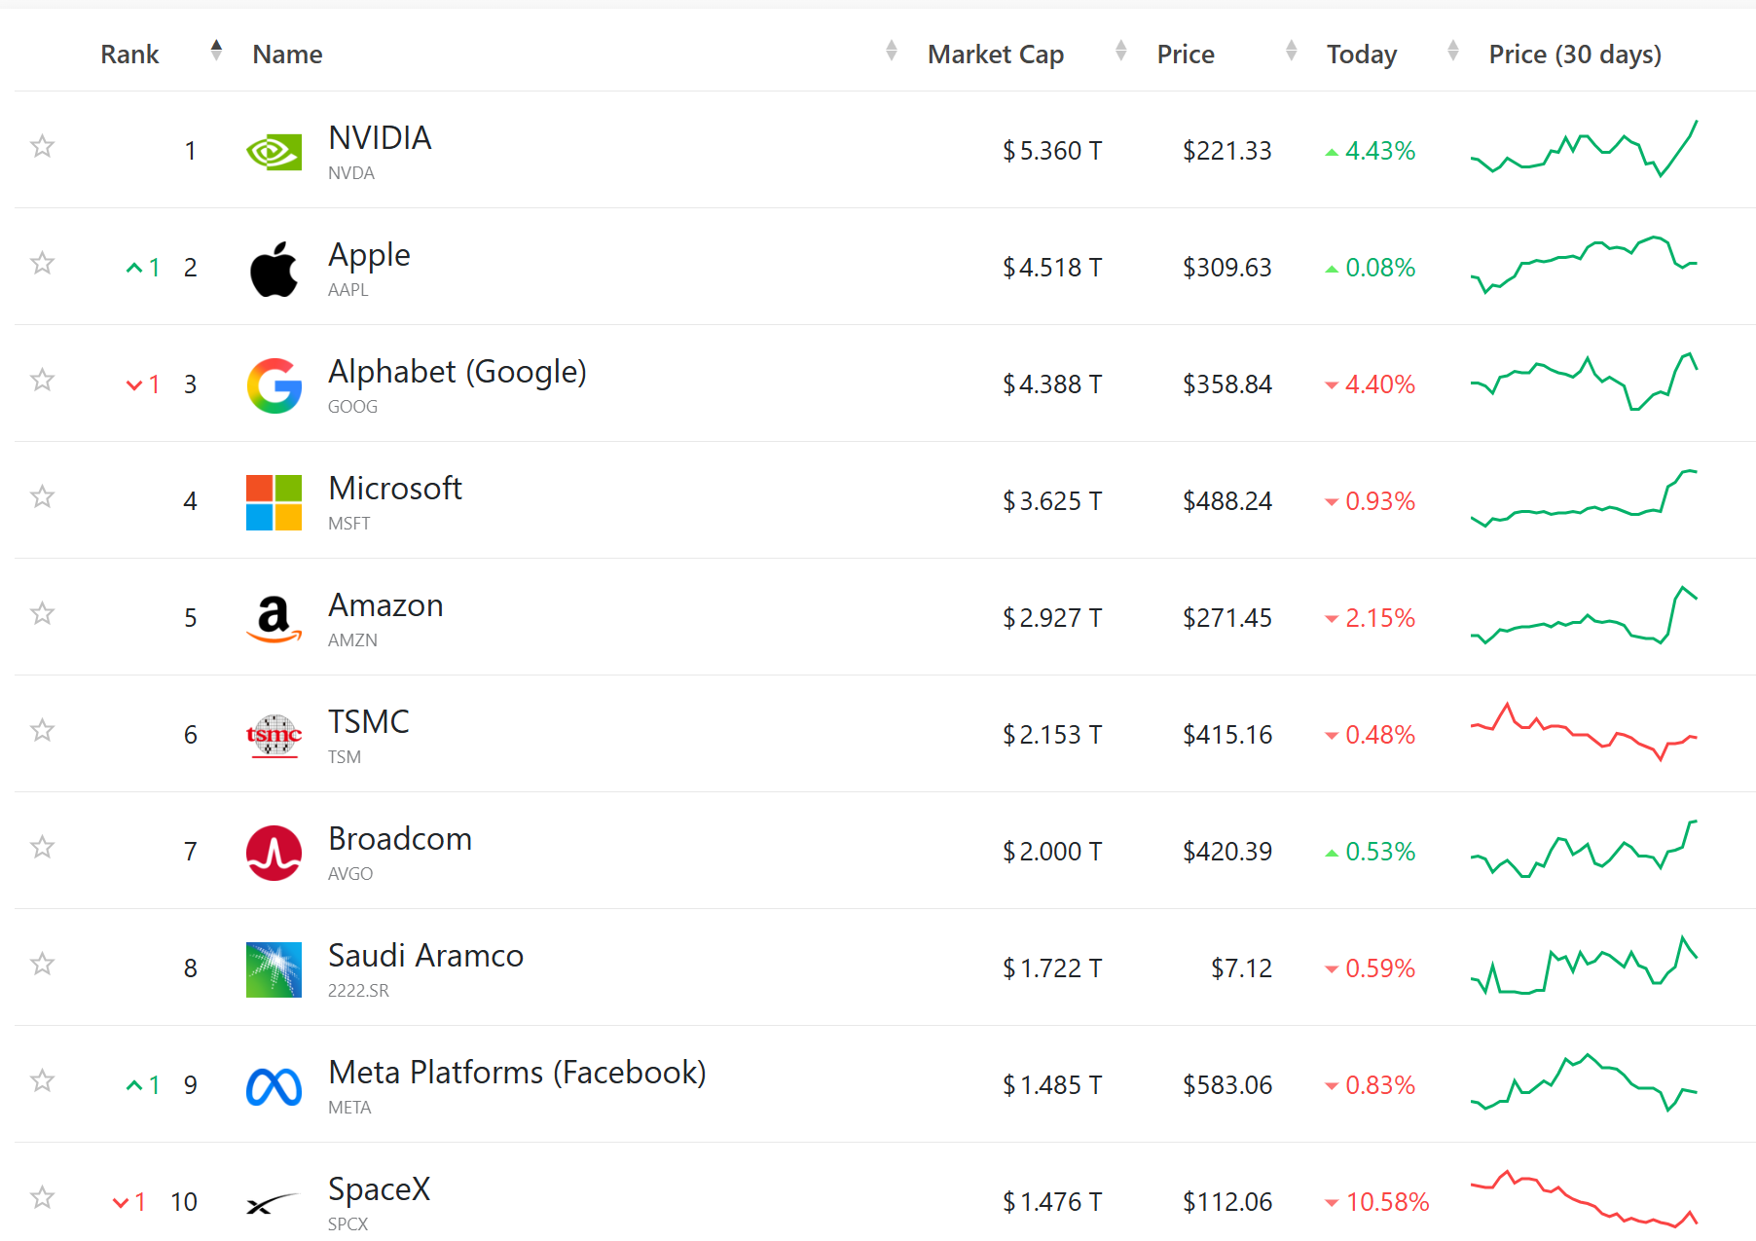Click the TSMC logo icon

pos(274,736)
